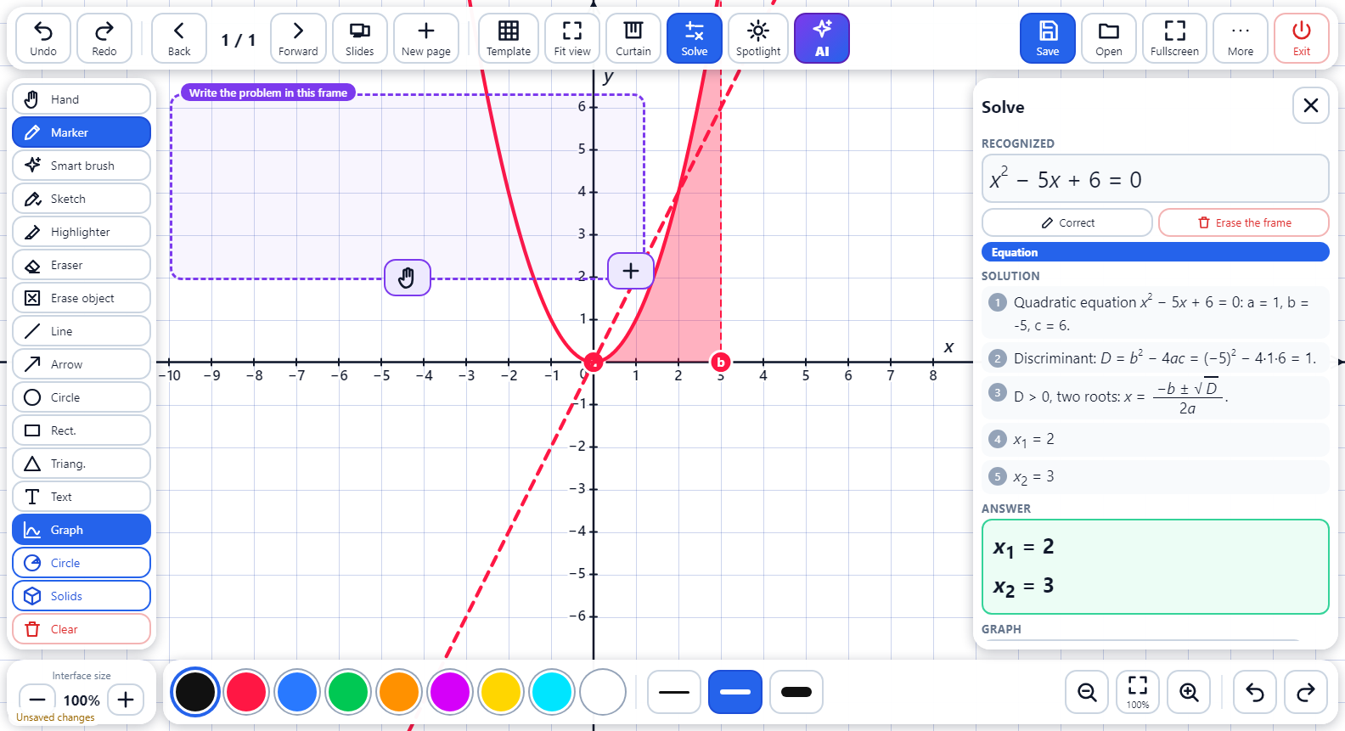Toggle the Spotlight mode

[758, 38]
